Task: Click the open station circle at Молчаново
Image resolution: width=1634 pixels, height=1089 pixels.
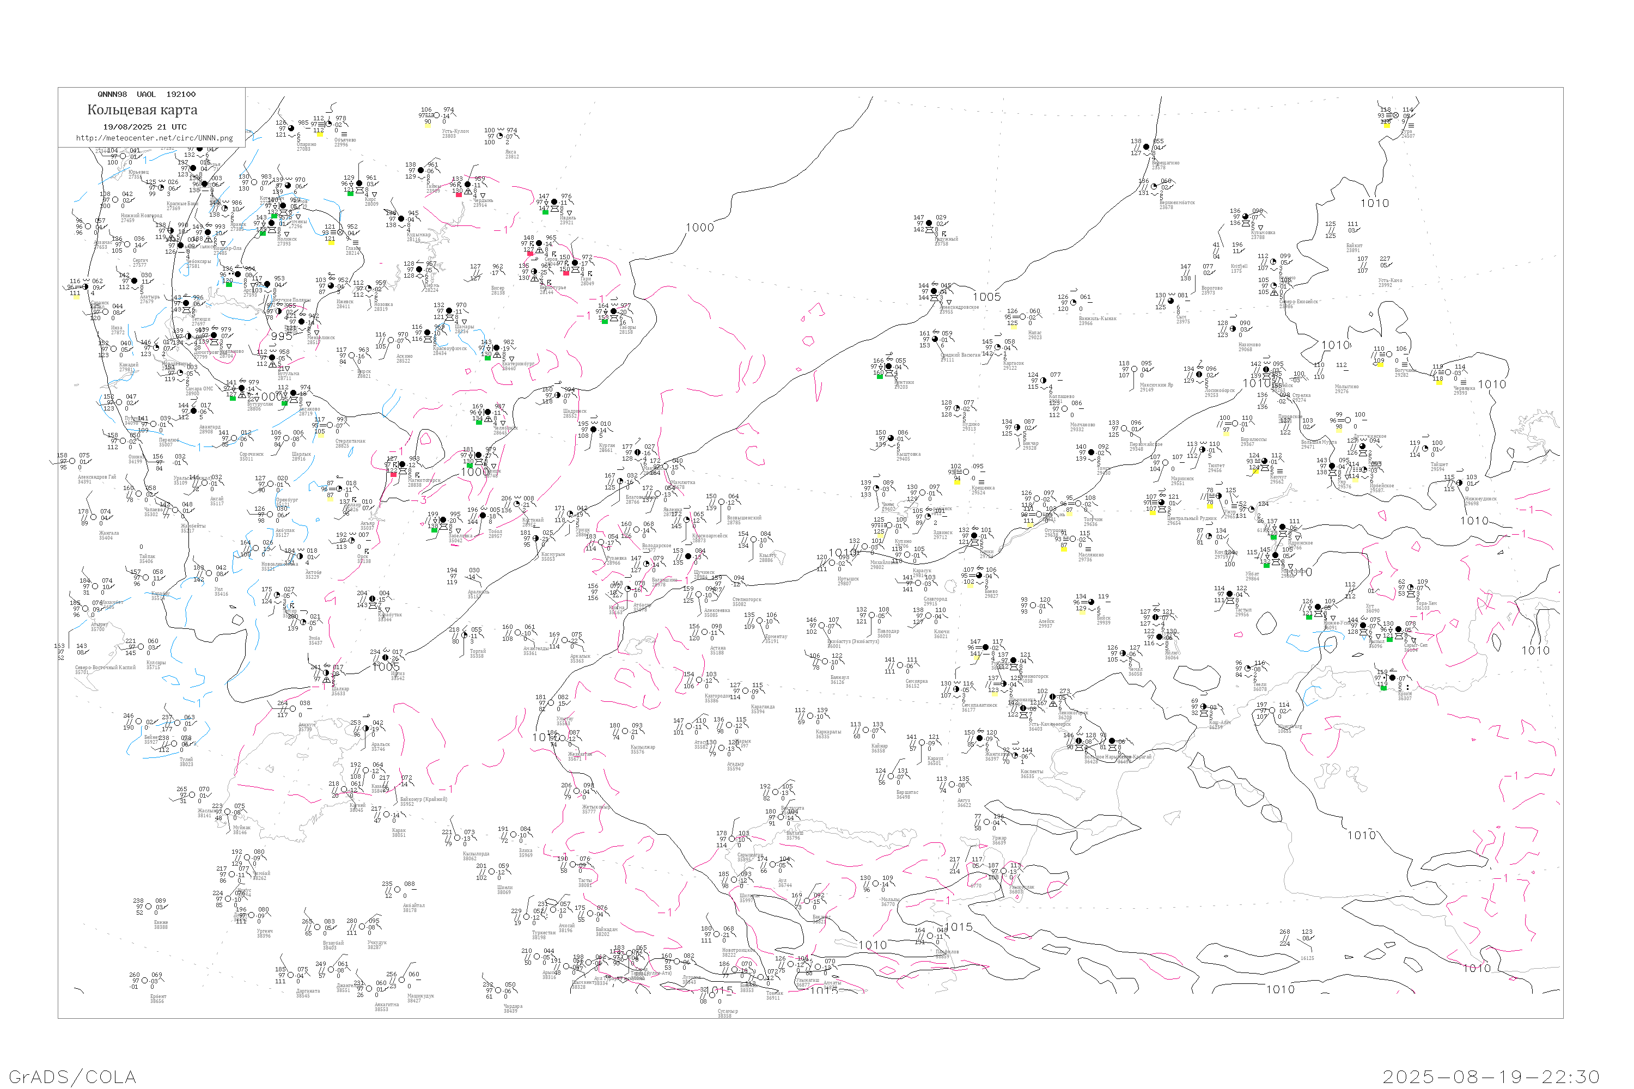Action: tap(1066, 408)
